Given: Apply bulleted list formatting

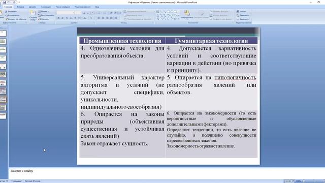Looking at the screenshot, I should tap(99, 13).
